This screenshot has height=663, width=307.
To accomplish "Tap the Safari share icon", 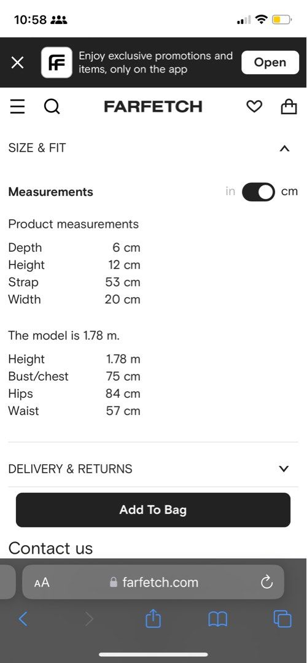I will (153, 619).
